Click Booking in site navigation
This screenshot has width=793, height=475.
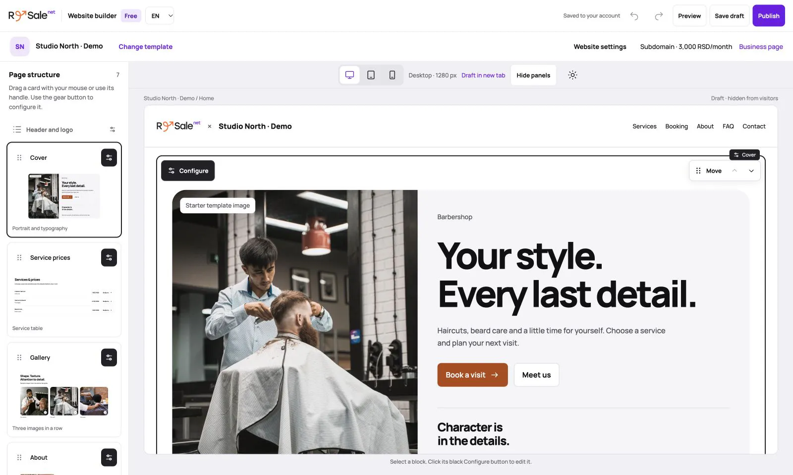coord(677,126)
